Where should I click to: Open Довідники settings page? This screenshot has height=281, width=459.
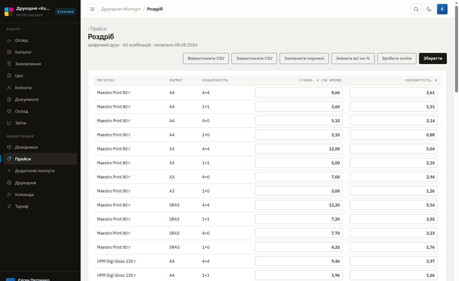point(40,147)
